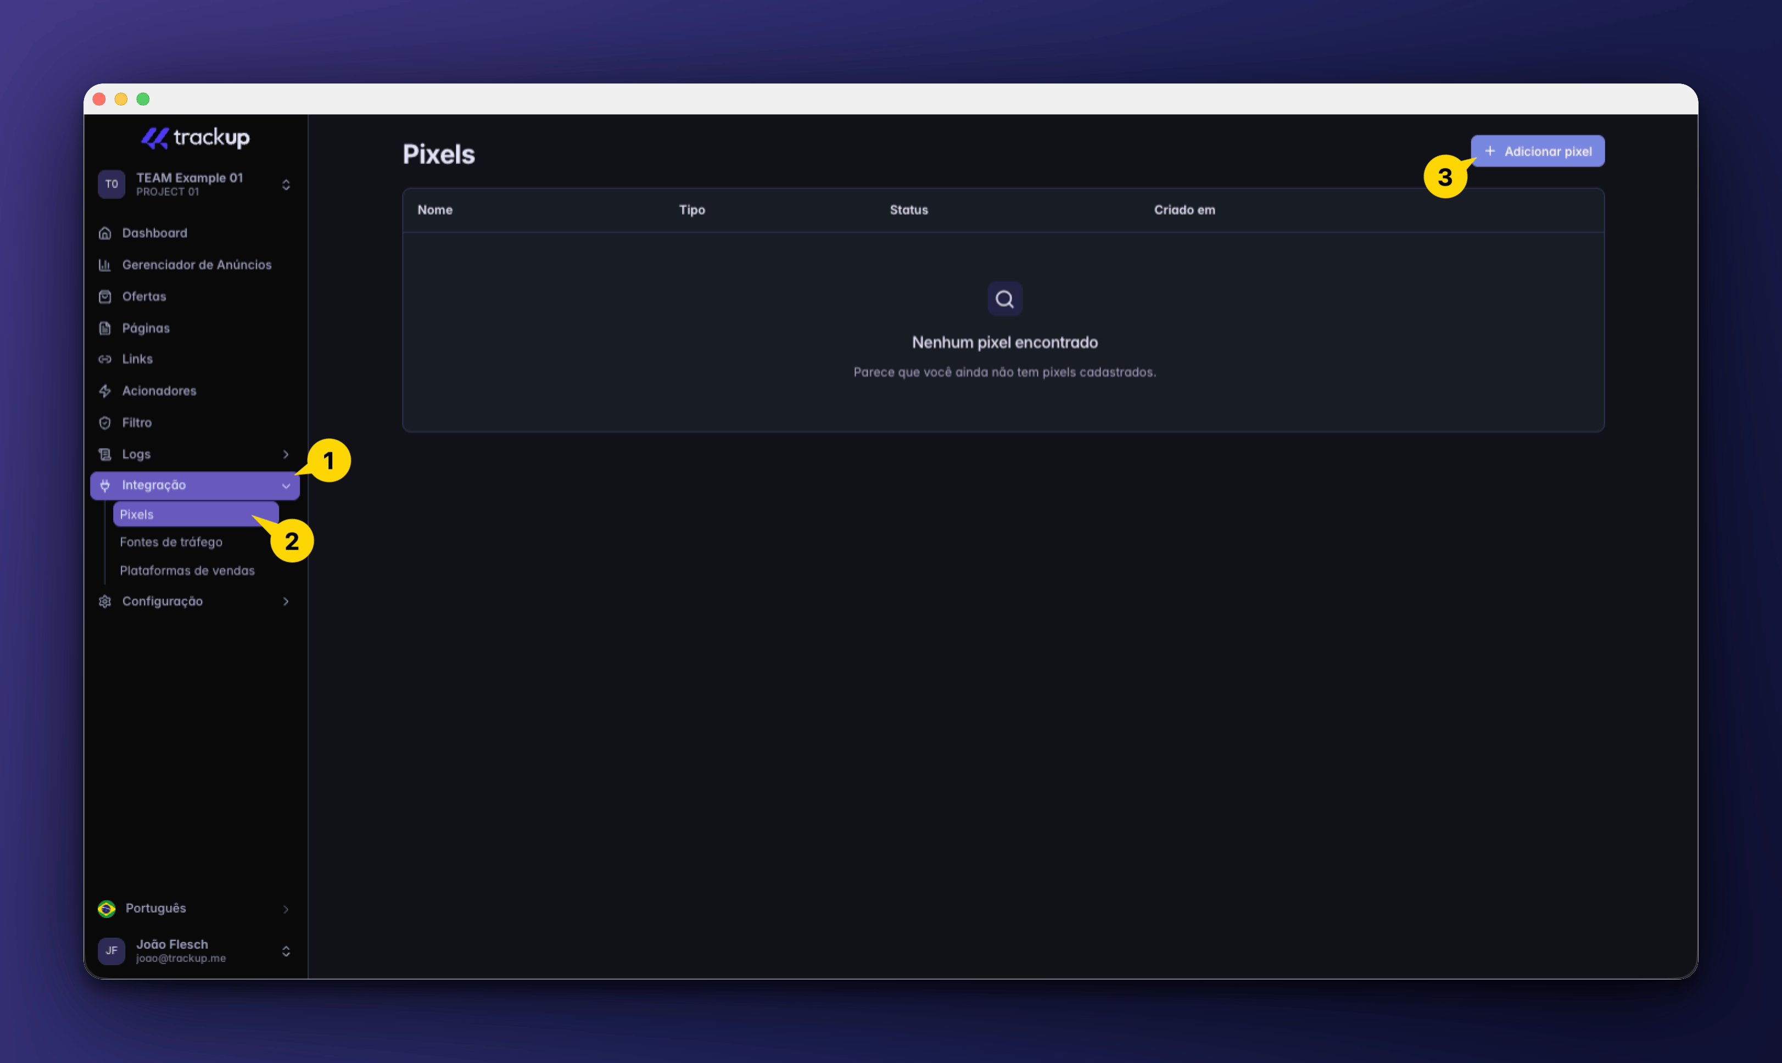This screenshot has width=1782, height=1063.
Task: Click the JF user avatar
Action: point(111,950)
